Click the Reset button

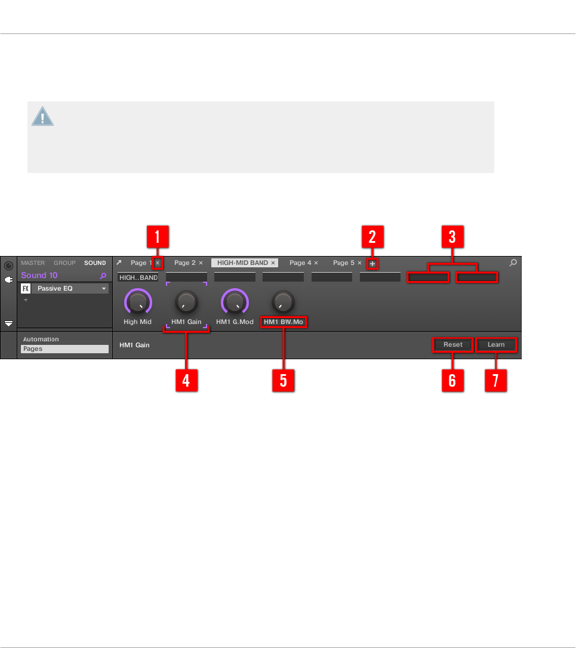tap(453, 345)
